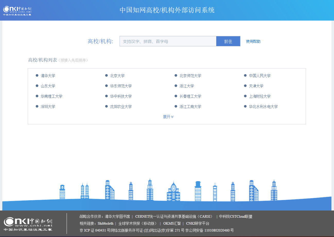Go to CNKI研学平台 footer link

coord(198,224)
